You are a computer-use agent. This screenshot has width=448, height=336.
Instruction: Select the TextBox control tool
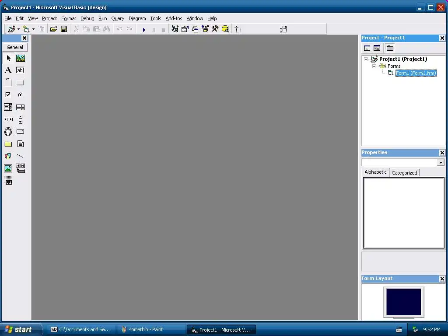click(x=20, y=70)
